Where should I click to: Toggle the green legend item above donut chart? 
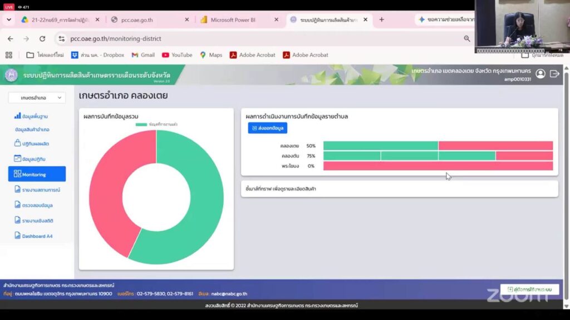point(156,124)
